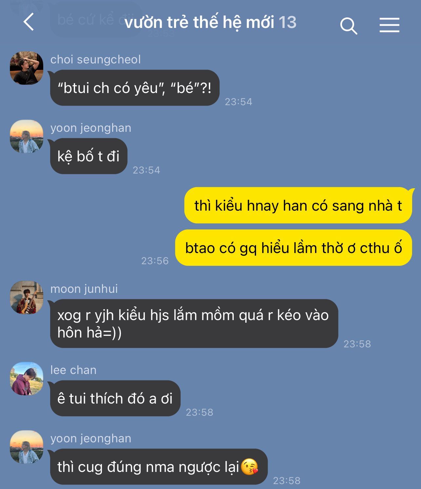Open choi seungcheol's profile avatar
Screen dimensions: 421x489
point(27,68)
